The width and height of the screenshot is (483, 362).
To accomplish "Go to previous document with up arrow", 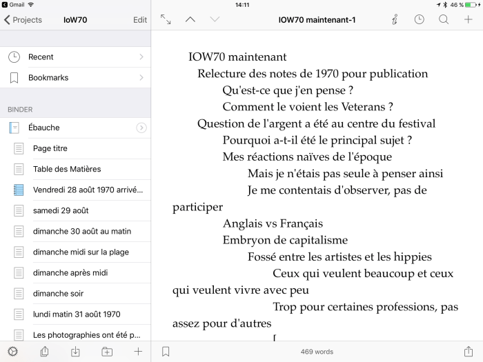I will [190, 20].
